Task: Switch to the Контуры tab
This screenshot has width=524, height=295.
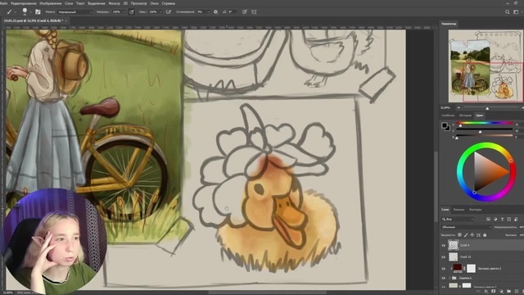Action: [x=475, y=210]
